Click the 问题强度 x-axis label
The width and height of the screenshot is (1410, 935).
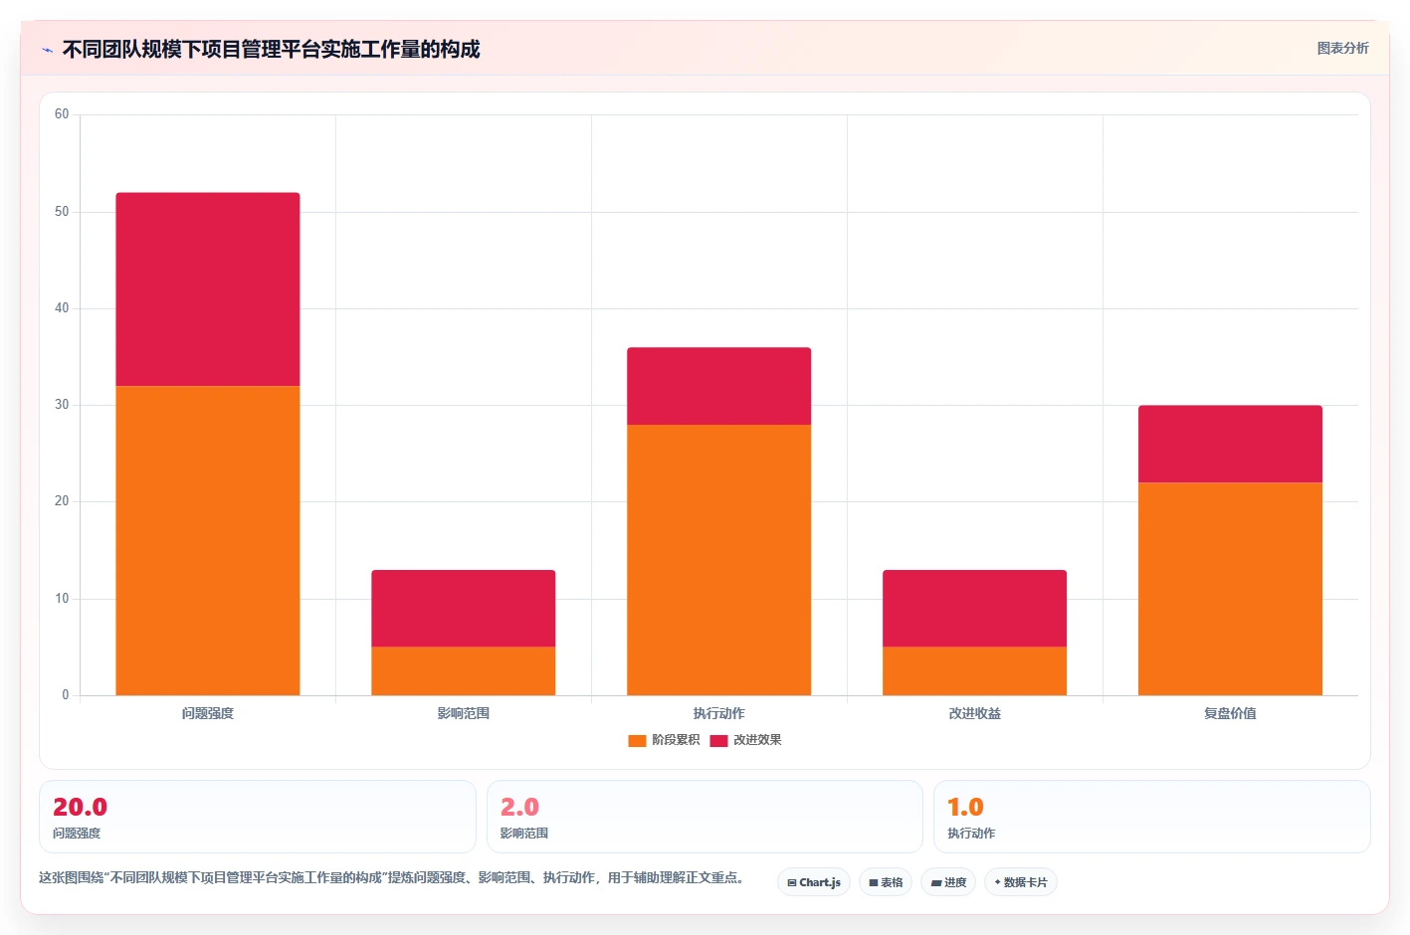coord(208,713)
